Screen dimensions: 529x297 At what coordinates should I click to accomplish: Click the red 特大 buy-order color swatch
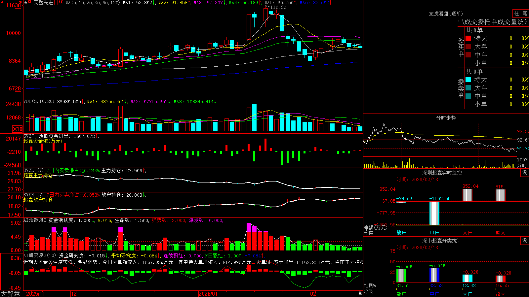(x=468, y=38)
